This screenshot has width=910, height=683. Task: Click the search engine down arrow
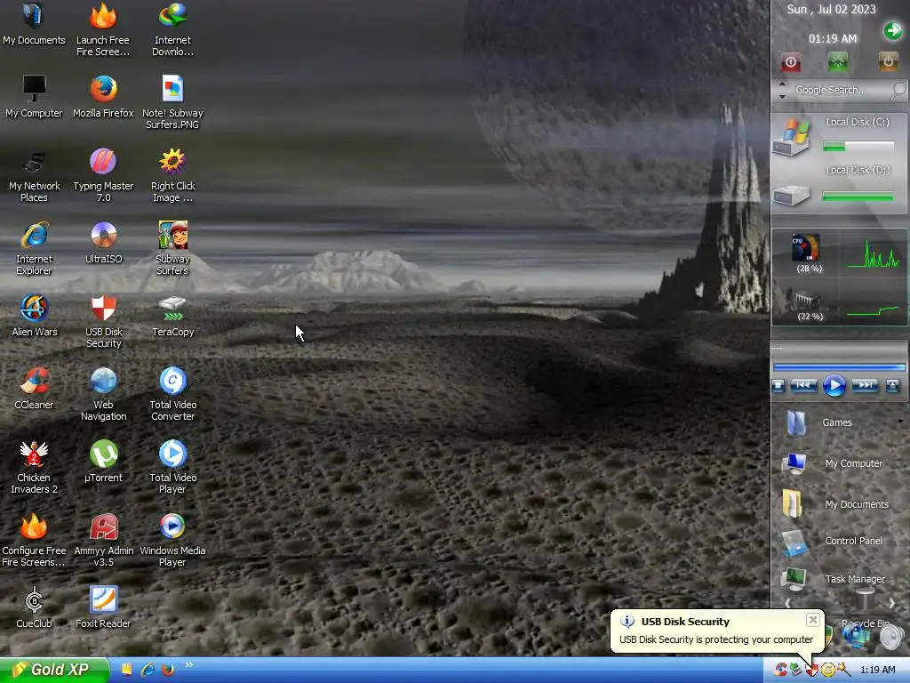coord(782,96)
